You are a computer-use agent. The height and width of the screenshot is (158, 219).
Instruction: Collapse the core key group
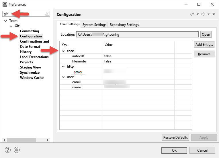(63, 51)
